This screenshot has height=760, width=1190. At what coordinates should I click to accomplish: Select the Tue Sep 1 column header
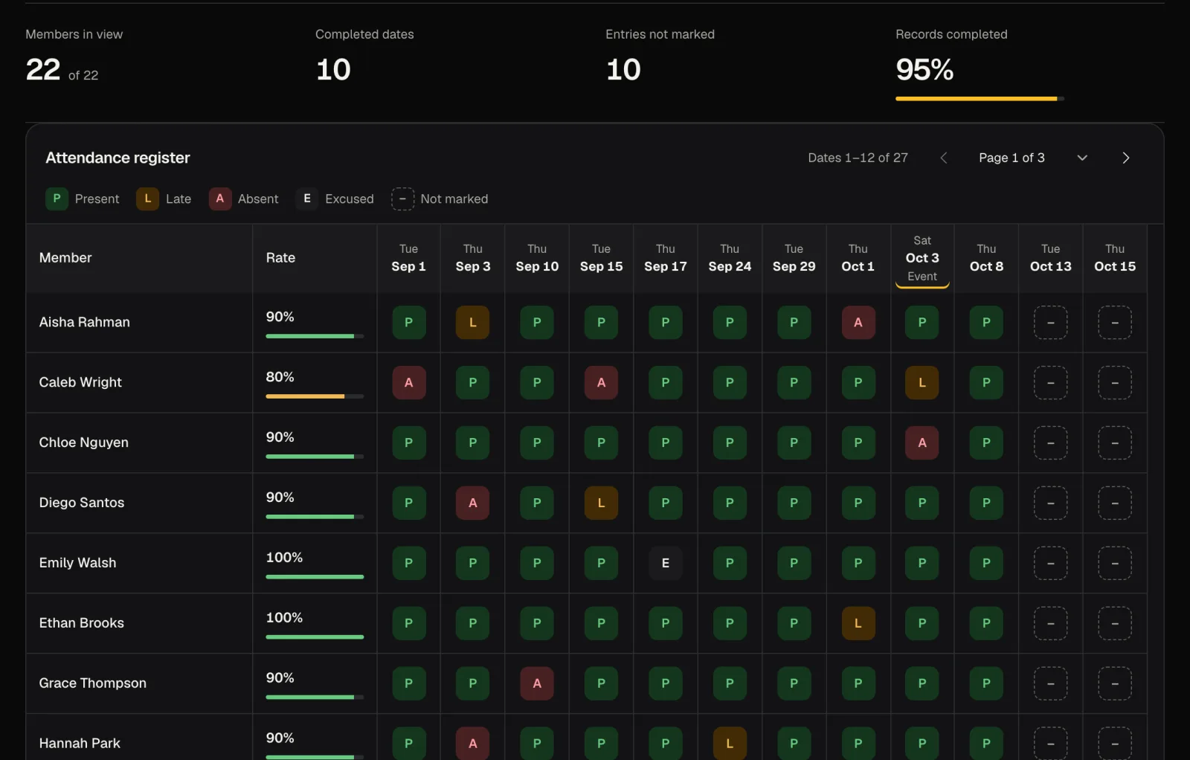(408, 258)
